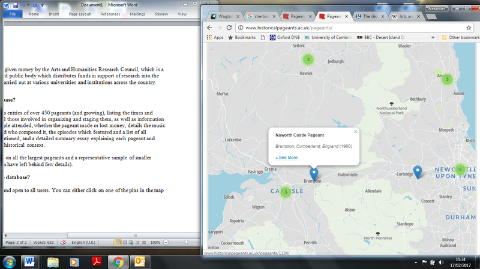Click the blue map pin near Corbridge
This screenshot has height=269, width=480.
point(418,172)
